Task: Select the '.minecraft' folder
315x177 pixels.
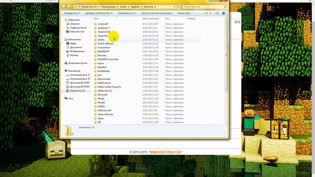Action: (103, 24)
